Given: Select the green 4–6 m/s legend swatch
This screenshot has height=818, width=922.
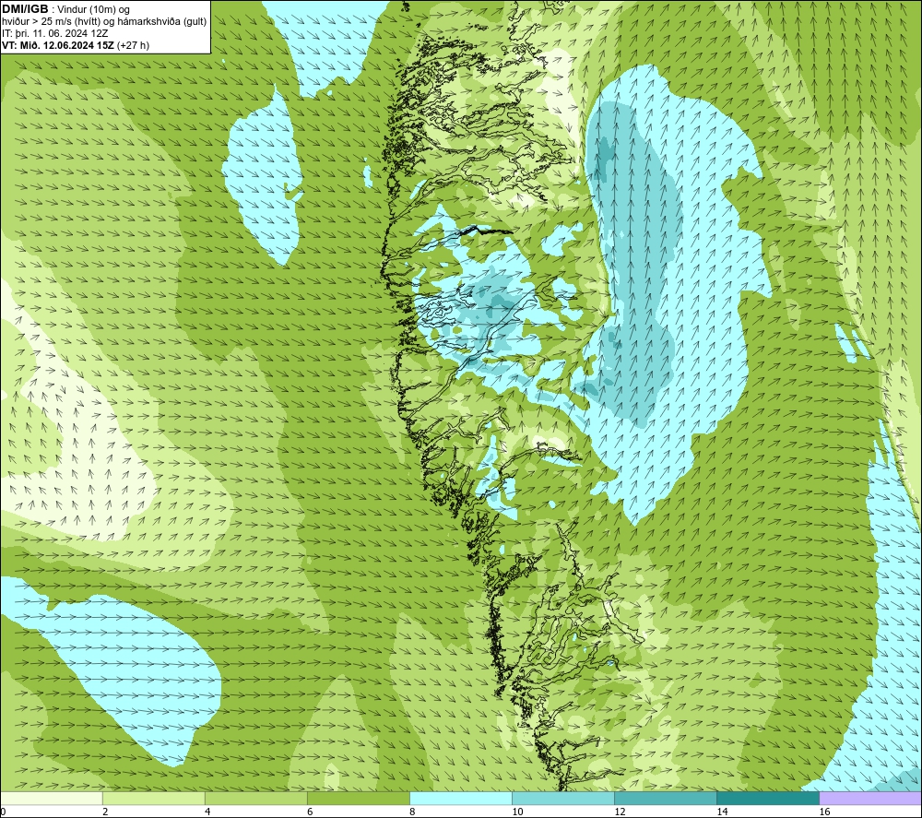Looking at the screenshot, I should click(x=256, y=798).
